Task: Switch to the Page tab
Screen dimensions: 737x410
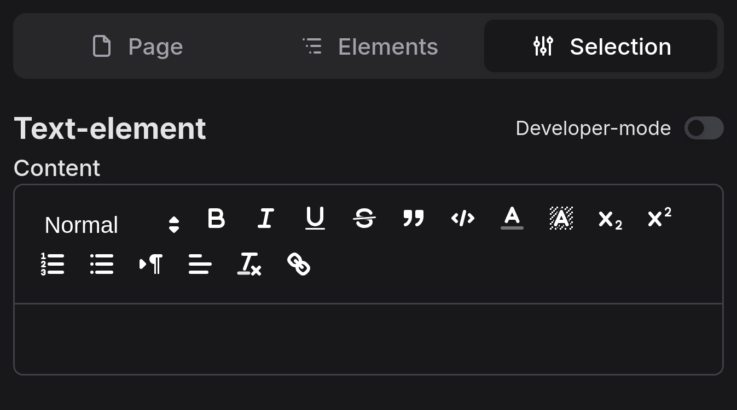Action: pyautogui.click(x=138, y=46)
